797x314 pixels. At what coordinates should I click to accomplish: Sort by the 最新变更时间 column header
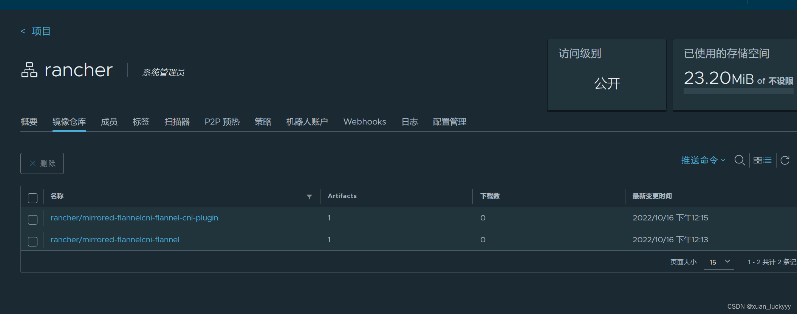[652, 196]
